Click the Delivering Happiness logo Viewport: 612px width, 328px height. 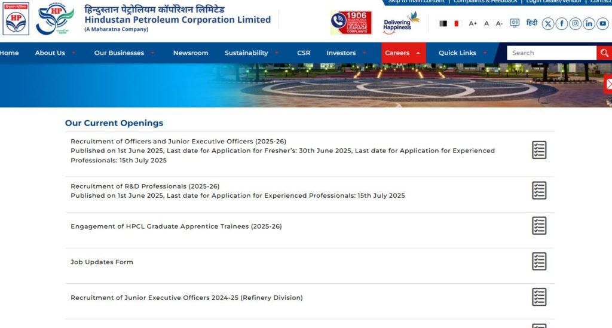point(401,23)
